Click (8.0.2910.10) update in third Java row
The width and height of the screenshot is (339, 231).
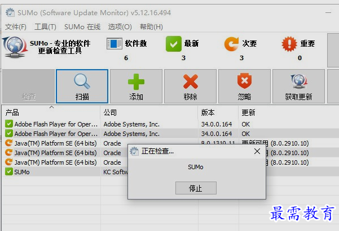point(290,162)
